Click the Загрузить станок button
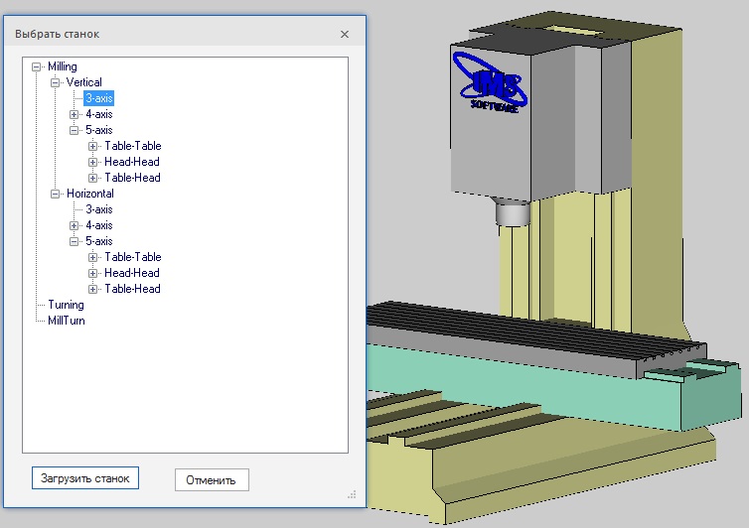Screen dimensions: 749x528 pos(85,478)
